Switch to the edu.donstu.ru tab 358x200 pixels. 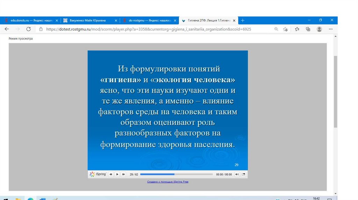30,21
